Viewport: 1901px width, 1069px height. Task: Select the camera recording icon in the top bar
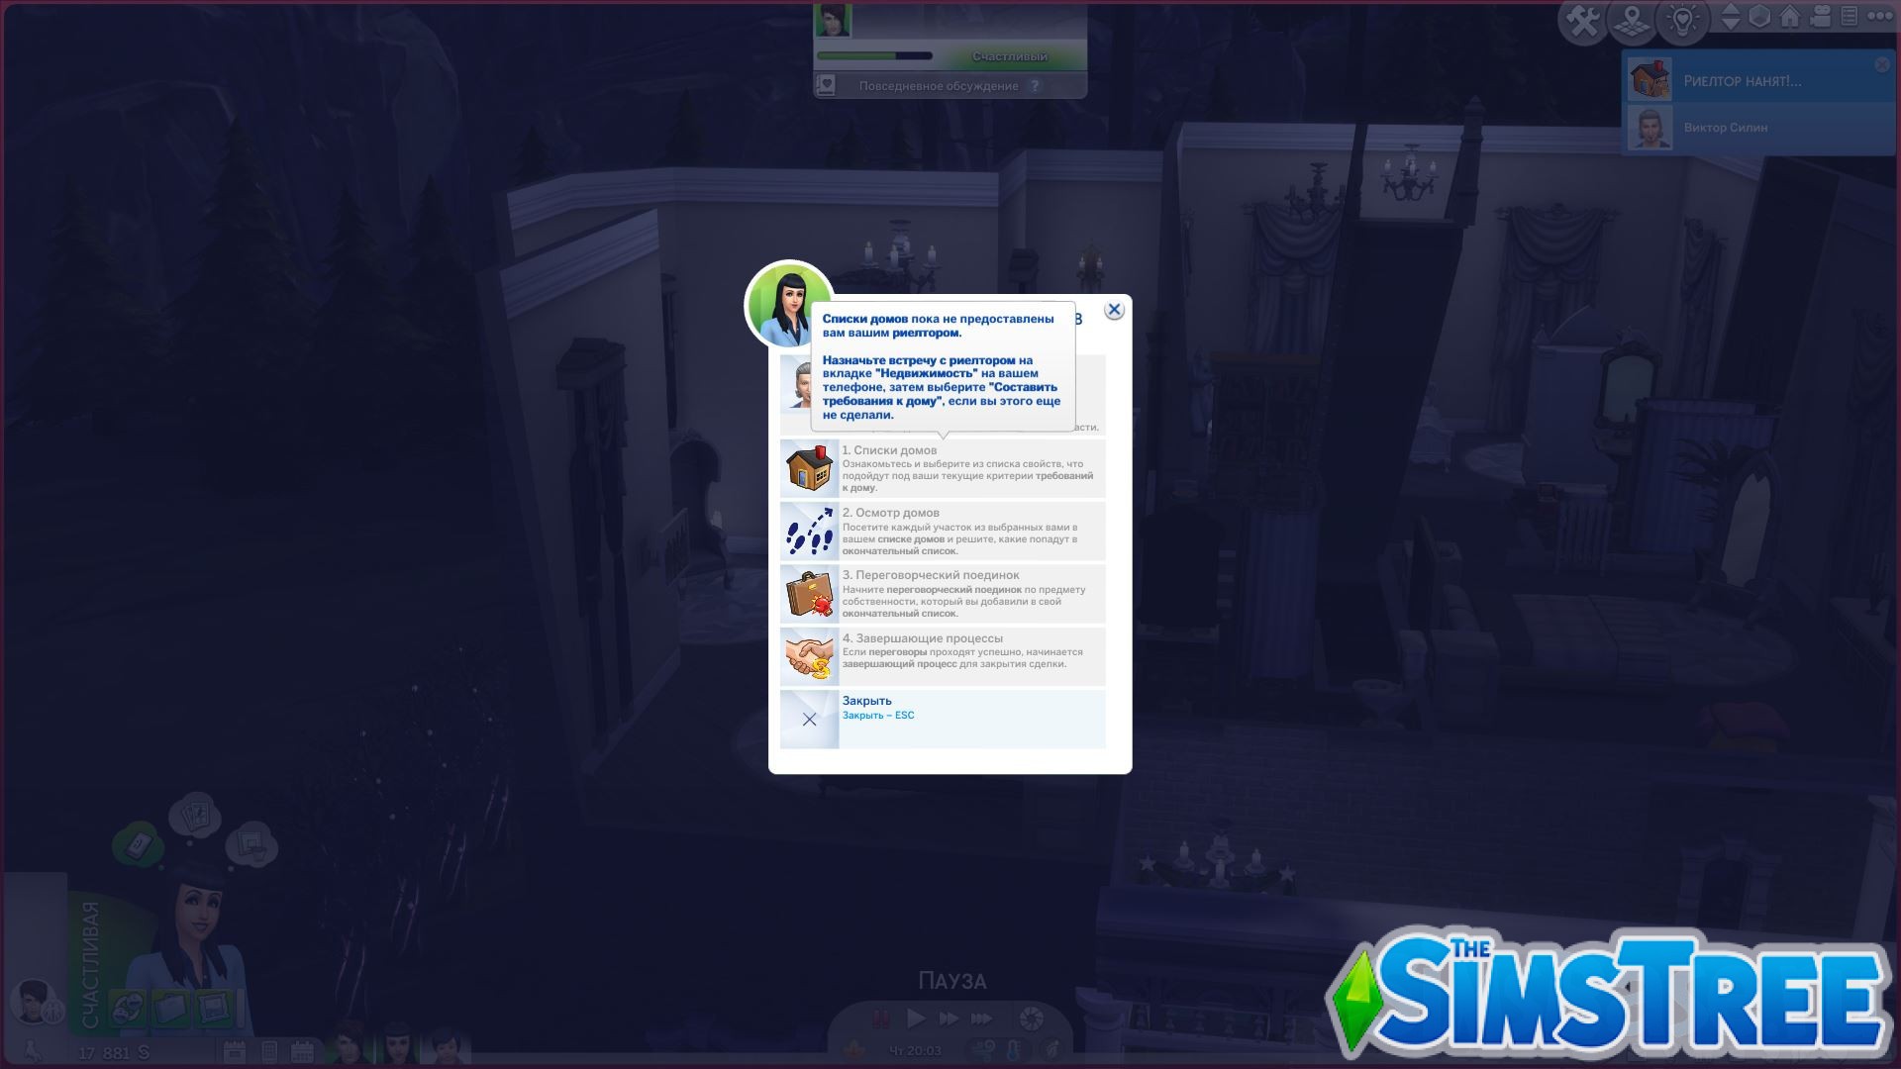1820,15
